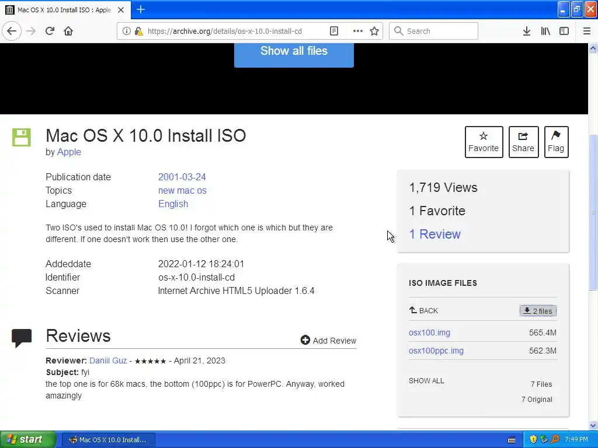
Task: Click SHOW ALL files link
Action: click(x=426, y=380)
